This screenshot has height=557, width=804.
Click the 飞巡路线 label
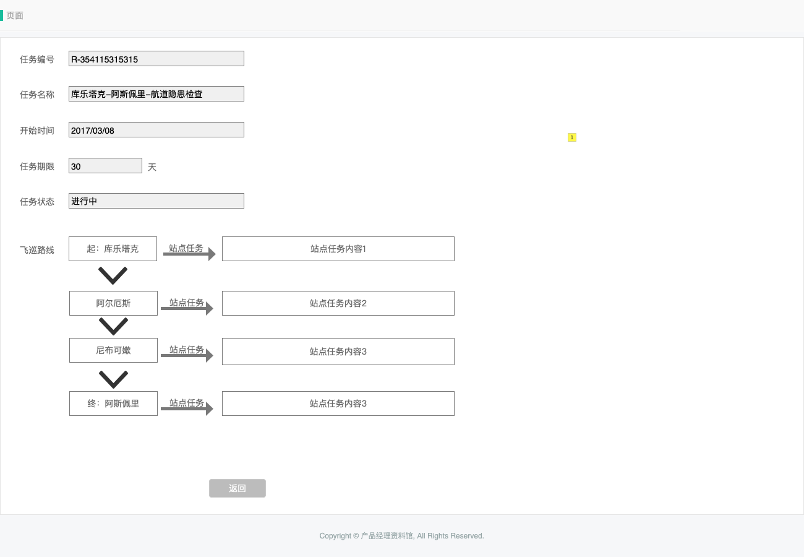click(37, 250)
